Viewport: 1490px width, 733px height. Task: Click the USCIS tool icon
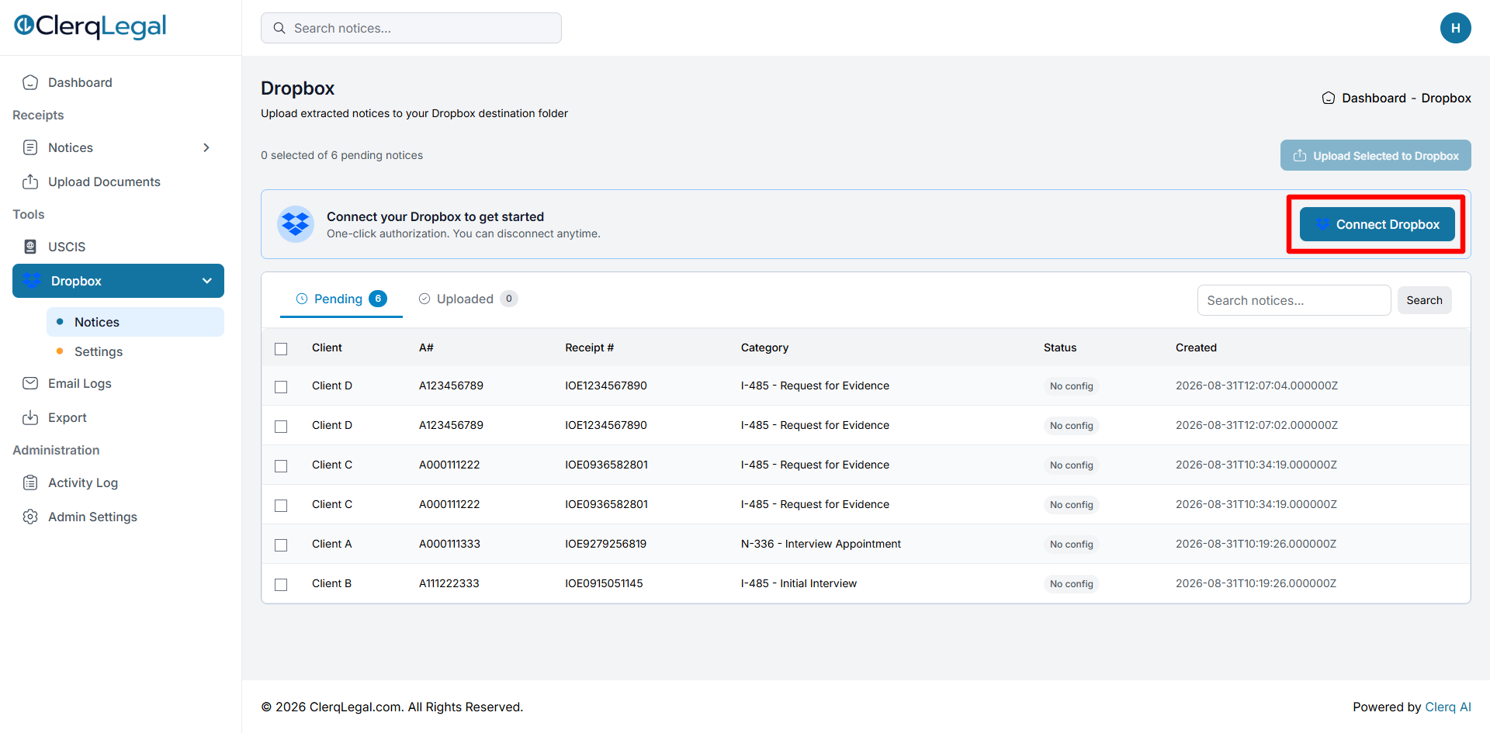pyautogui.click(x=30, y=247)
